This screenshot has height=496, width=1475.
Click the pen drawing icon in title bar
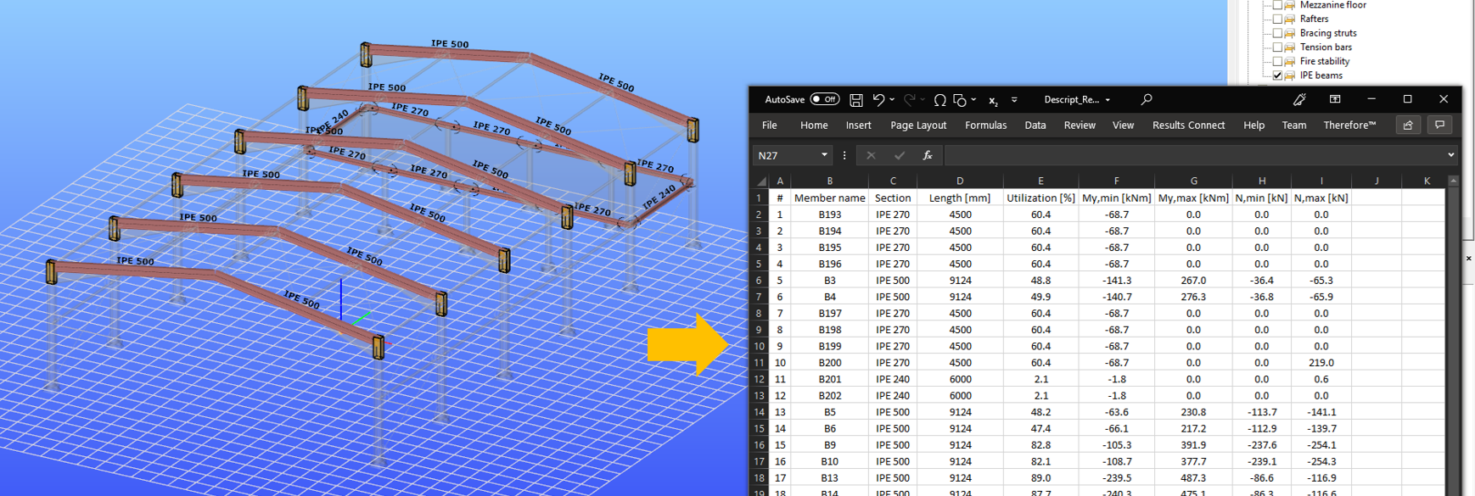tap(1299, 99)
